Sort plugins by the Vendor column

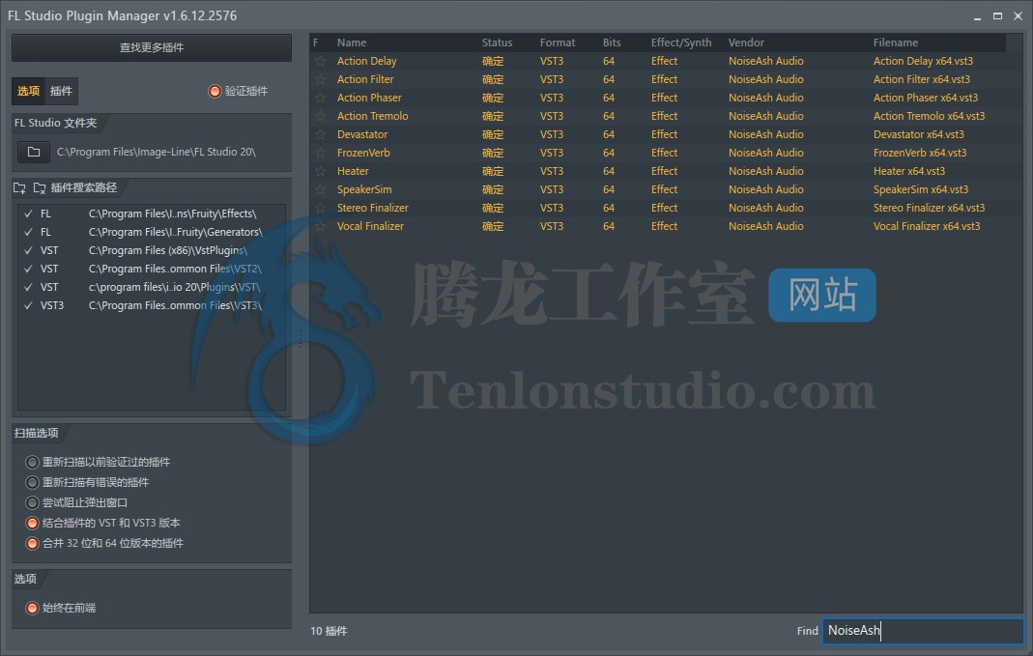pyautogui.click(x=746, y=43)
